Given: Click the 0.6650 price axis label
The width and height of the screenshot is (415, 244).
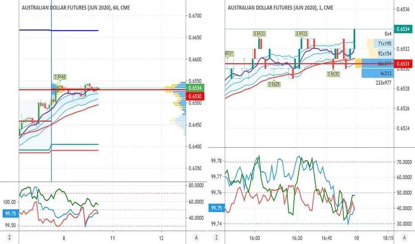Looking at the screenshot, I should pos(195,37).
